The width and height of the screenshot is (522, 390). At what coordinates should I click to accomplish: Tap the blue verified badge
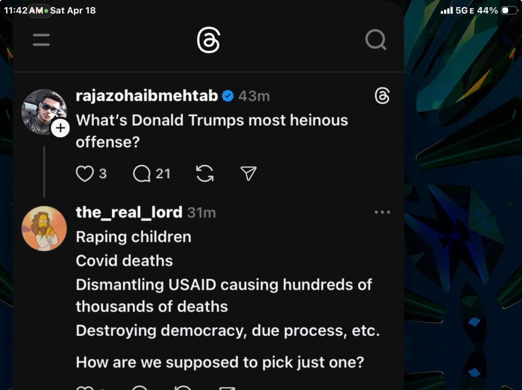click(228, 96)
